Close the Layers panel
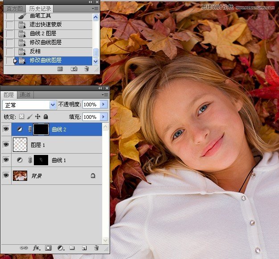279x259 pixels. click(107, 88)
